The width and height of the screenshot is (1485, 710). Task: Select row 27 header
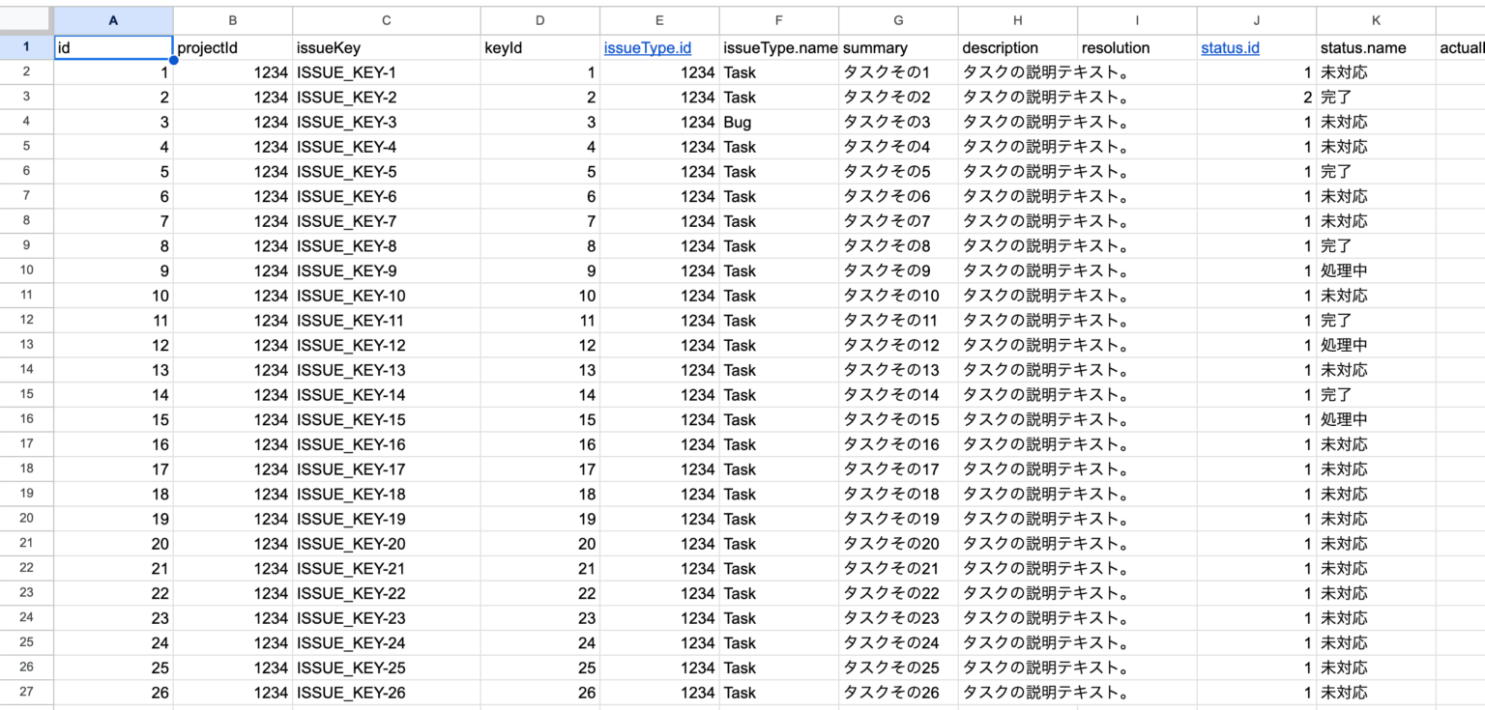pyautogui.click(x=26, y=693)
